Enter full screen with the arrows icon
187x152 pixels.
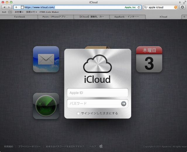pyautogui.click(x=184, y=2)
